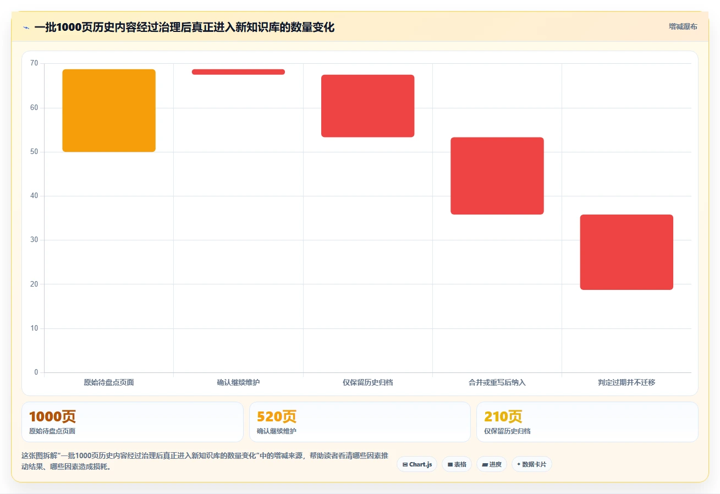Select the red 仅保留历史归档 bar
The height and width of the screenshot is (494, 720).
(x=367, y=106)
